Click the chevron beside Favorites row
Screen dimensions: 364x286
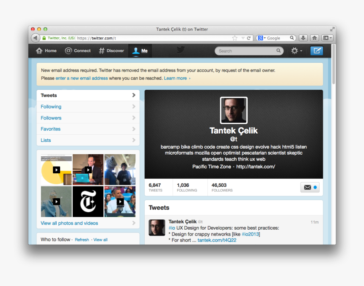(x=134, y=129)
